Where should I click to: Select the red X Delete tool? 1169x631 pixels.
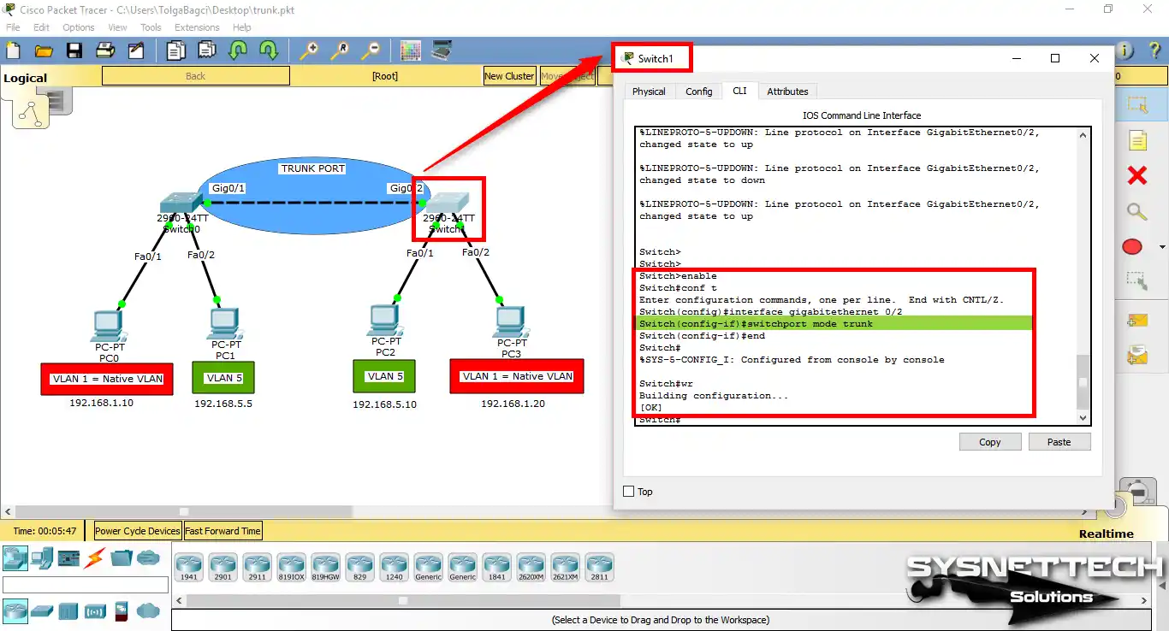[1136, 175]
